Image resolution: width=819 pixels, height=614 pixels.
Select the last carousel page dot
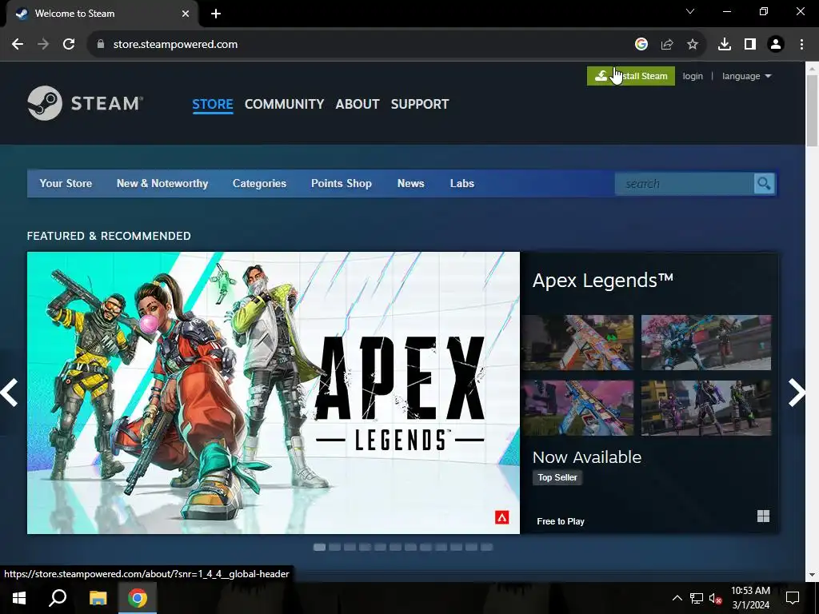pos(486,547)
